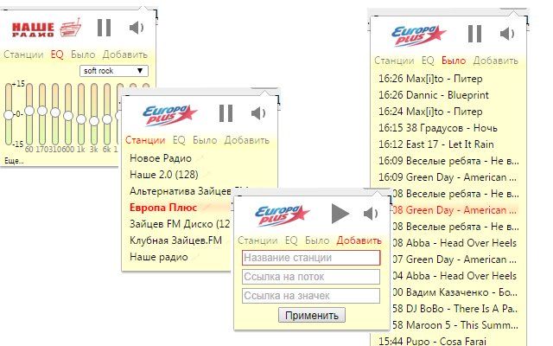
Task: Click the speaker icon in the station list popup
Action: [258, 113]
